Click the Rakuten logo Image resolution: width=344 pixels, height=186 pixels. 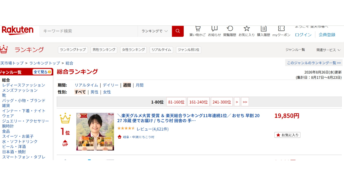[17, 31]
